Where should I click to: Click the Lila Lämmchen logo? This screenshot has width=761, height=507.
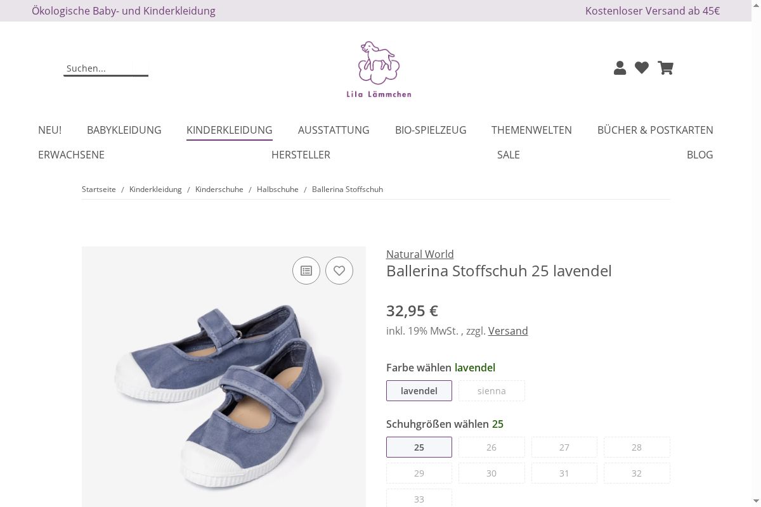pyautogui.click(x=379, y=70)
